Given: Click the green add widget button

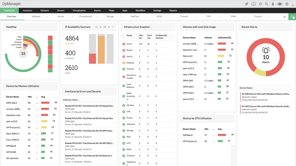Looking at the screenshot, I should point(292,17).
